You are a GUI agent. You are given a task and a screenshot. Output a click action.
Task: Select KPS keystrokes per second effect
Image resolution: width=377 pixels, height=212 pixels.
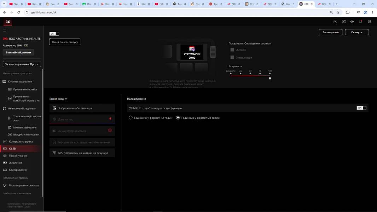82,153
